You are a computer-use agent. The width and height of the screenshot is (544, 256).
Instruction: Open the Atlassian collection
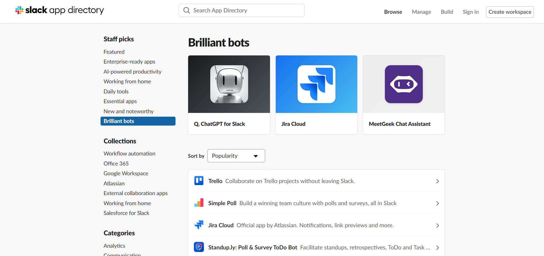pyautogui.click(x=114, y=183)
